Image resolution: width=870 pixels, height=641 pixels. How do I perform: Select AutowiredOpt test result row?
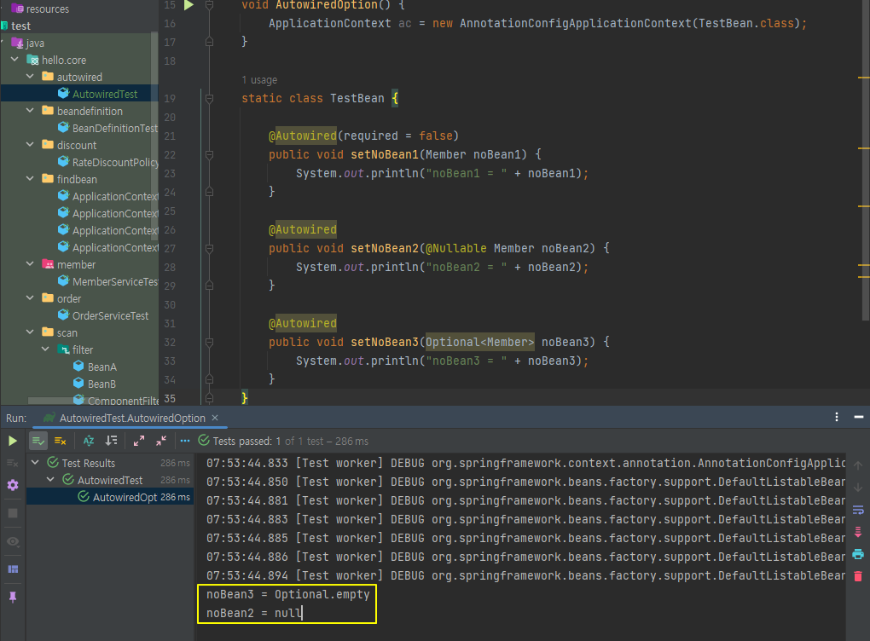point(110,497)
